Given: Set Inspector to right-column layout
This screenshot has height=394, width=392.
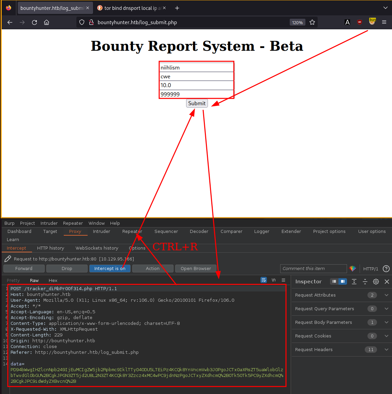Looking at the screenshot, I should (343, 281).
